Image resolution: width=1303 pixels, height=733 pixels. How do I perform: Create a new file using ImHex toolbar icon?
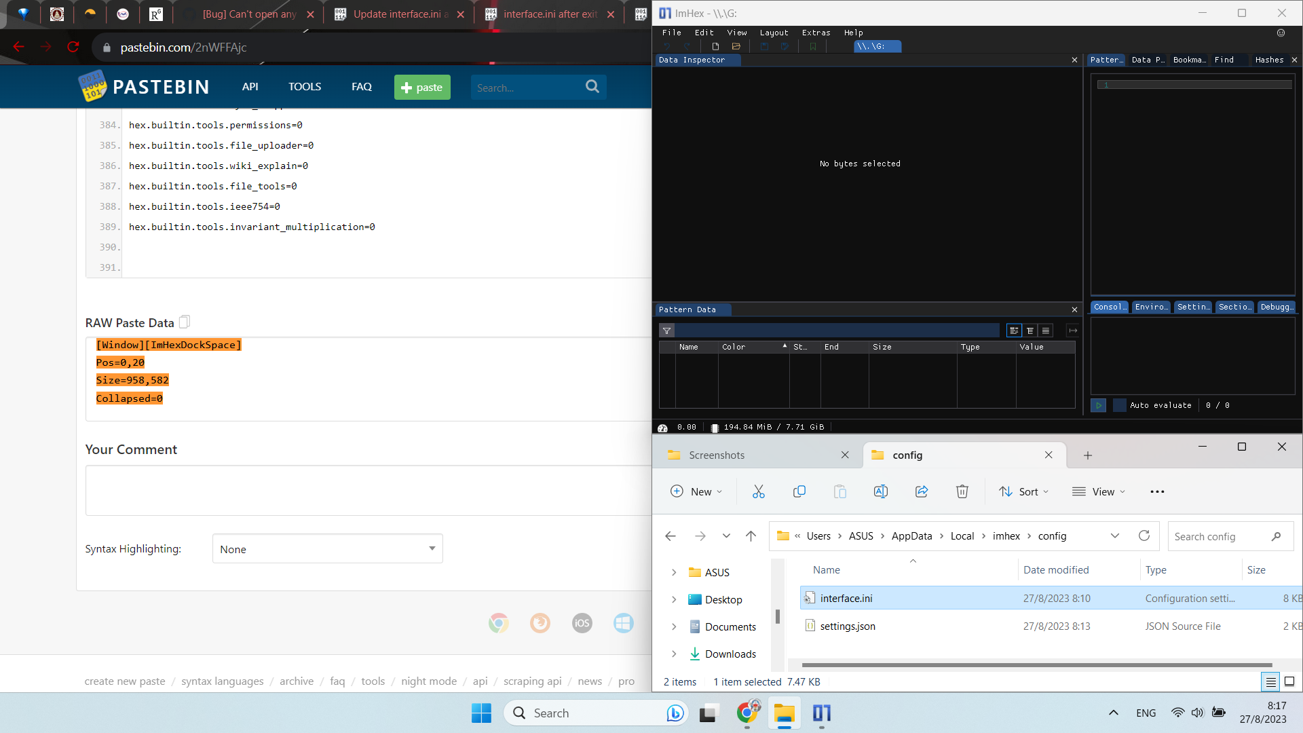715,47
